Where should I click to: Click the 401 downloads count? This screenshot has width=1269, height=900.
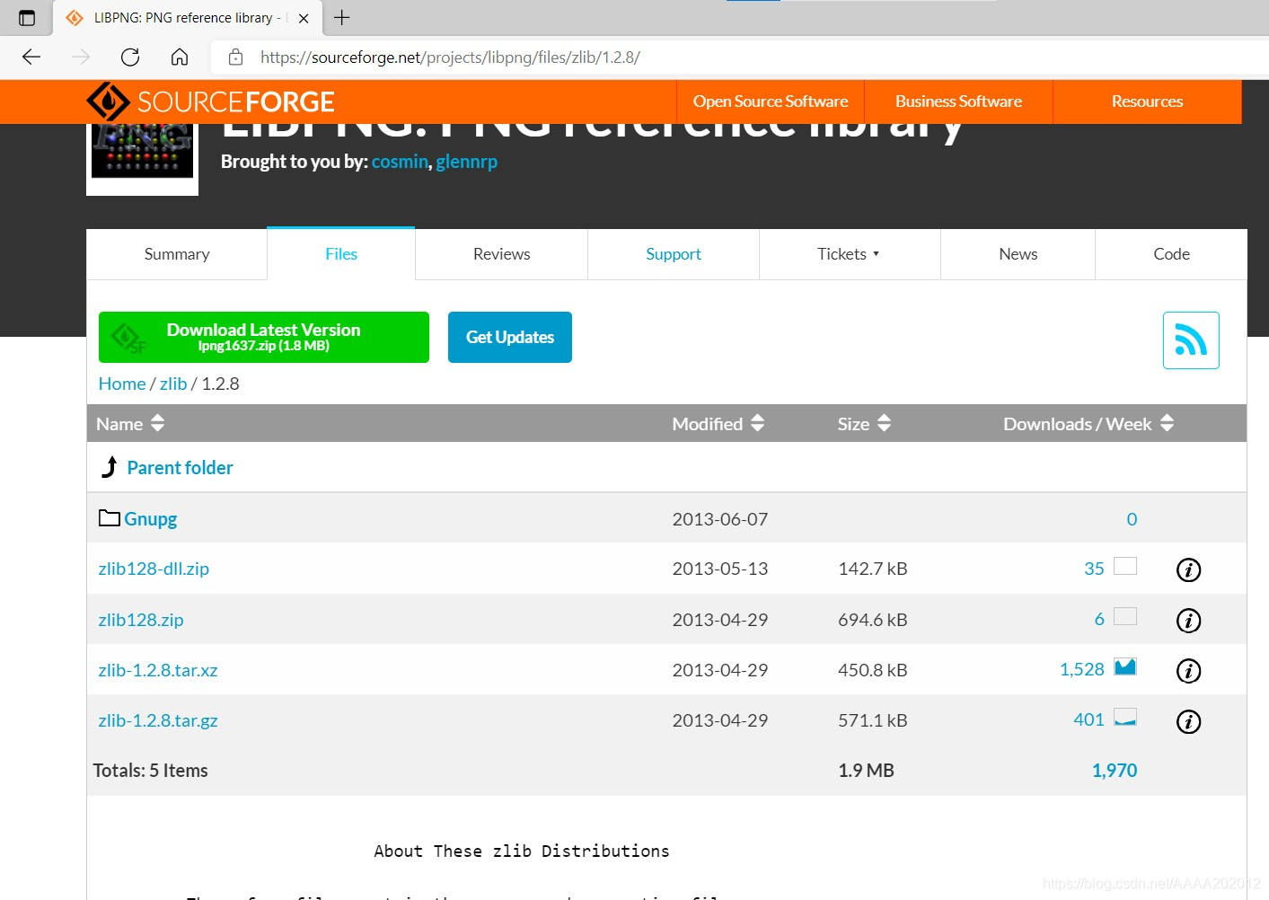pos(1088,719)
